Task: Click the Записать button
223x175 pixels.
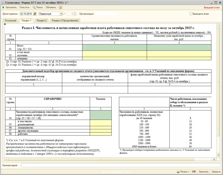Action: click(x=203, y=171)
